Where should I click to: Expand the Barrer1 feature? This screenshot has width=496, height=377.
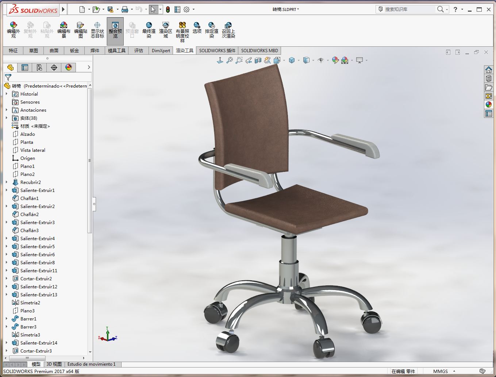7,319
